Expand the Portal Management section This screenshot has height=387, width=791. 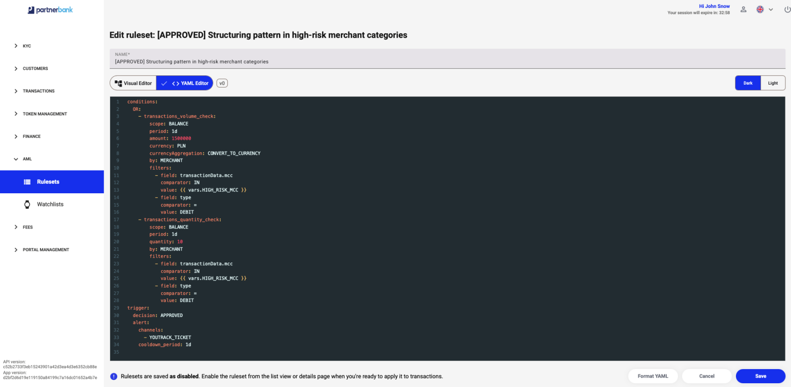46,250
